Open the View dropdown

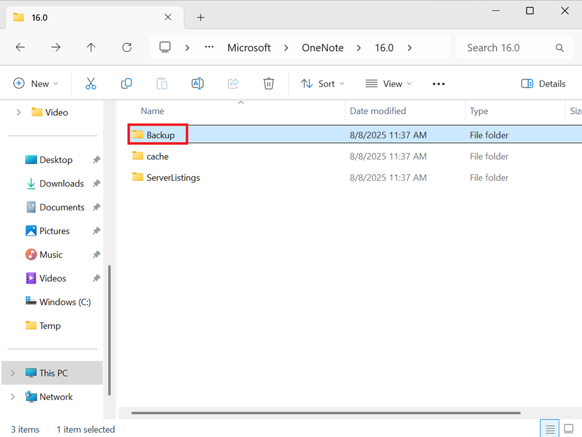388,84
